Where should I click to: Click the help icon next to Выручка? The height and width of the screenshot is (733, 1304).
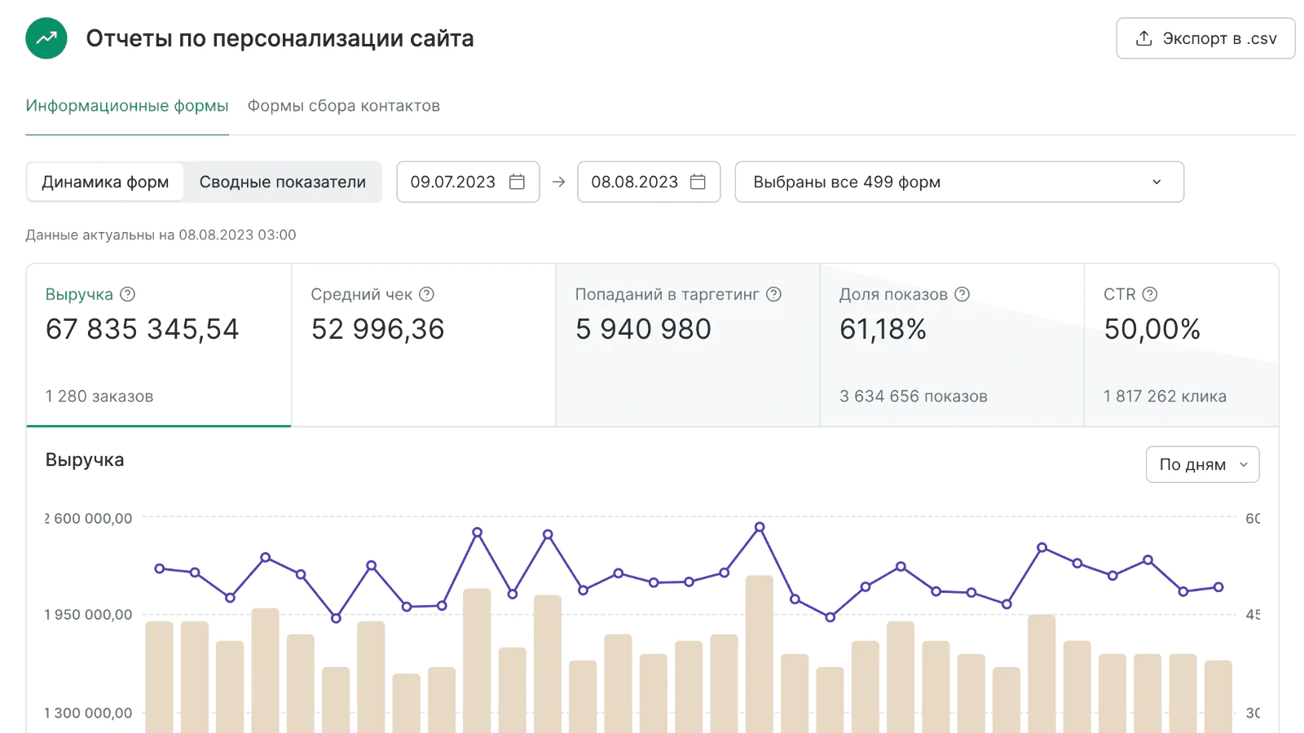click(129, 294)
